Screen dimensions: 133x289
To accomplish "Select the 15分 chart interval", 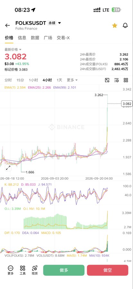I will 20,80.
